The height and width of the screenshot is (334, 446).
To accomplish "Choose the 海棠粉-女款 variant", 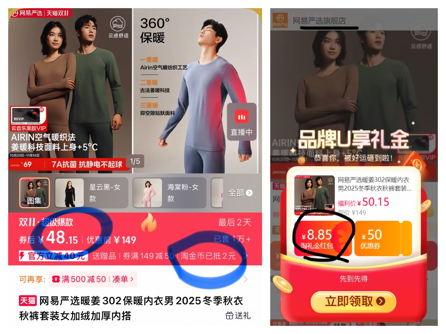I will tap(170, 193).
